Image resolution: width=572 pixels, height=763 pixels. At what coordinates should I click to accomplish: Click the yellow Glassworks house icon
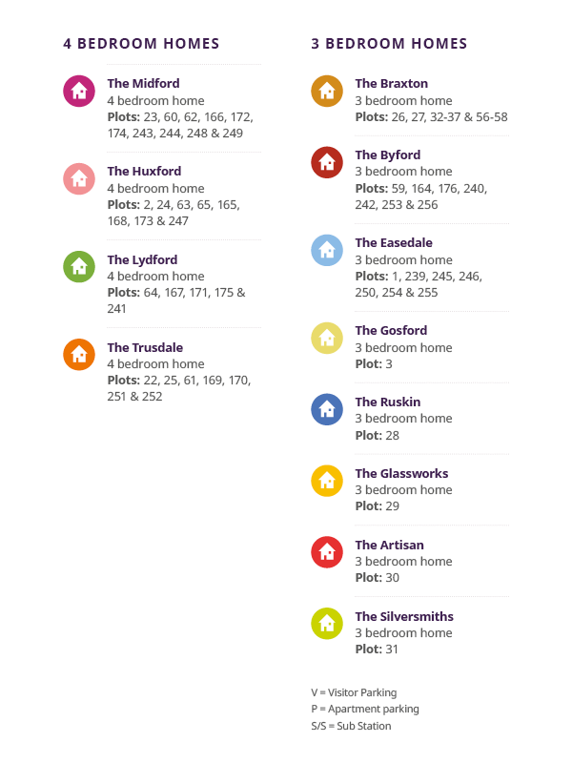tap(327, 481)
